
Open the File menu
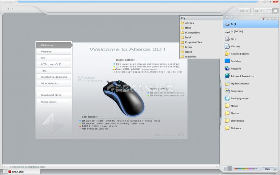click(10, 9)
